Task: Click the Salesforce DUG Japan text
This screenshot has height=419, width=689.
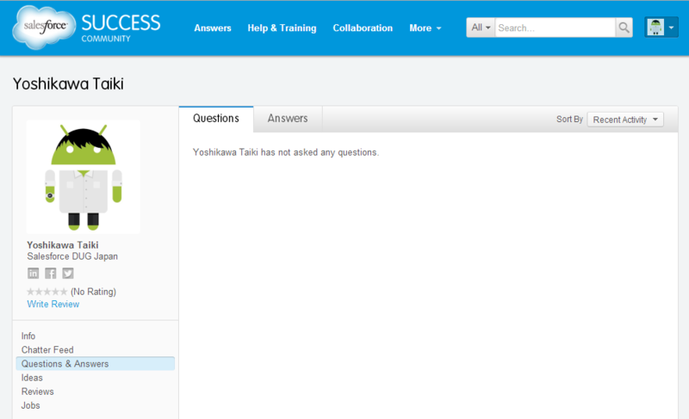Action: click(x=72, y=256)
